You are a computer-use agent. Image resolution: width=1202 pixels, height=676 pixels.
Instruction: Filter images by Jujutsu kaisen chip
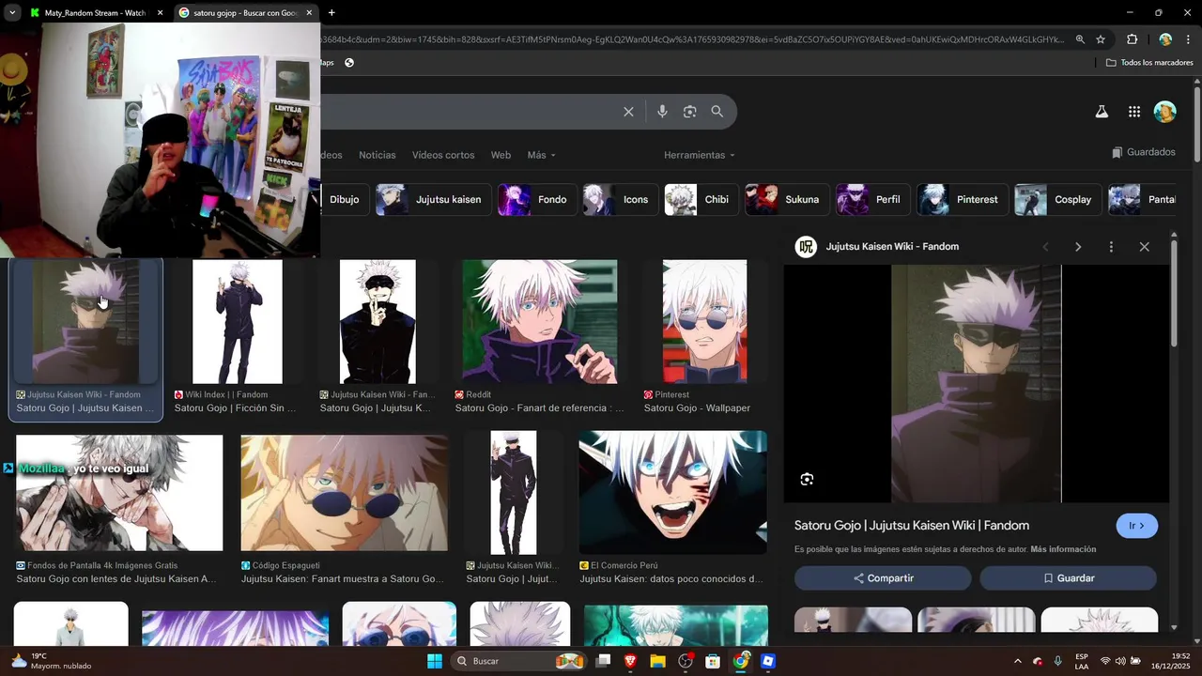(432, 199)
